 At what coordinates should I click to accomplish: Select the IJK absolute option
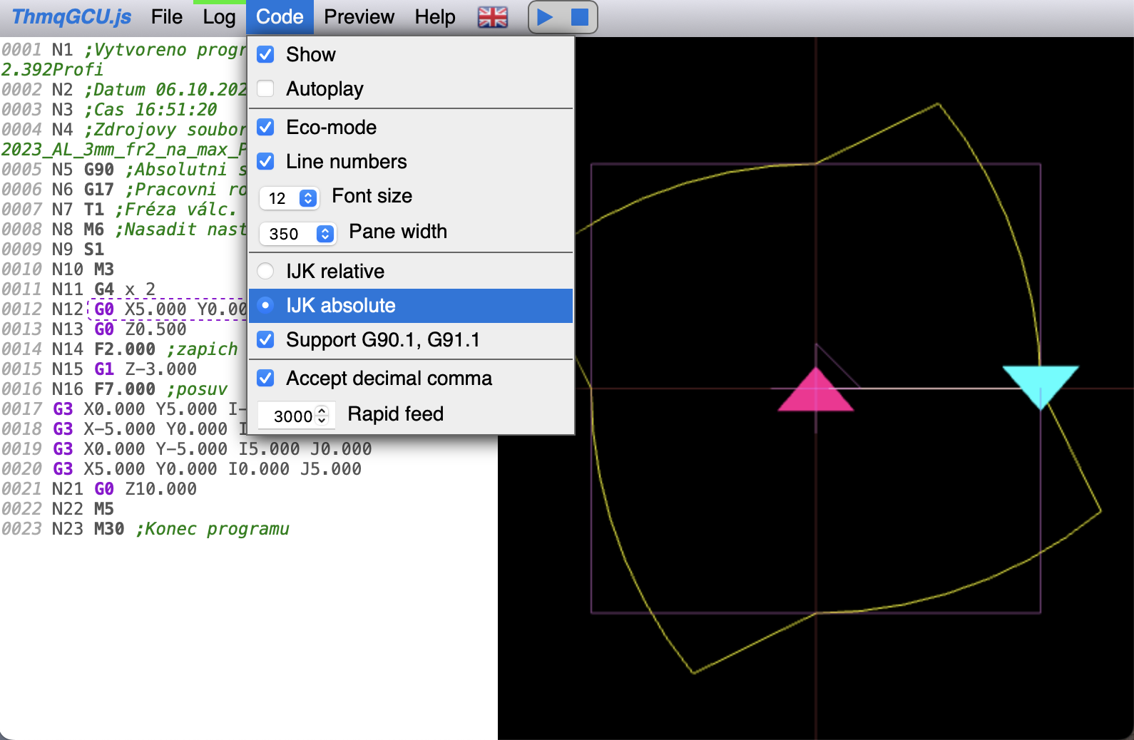[266, 306]
